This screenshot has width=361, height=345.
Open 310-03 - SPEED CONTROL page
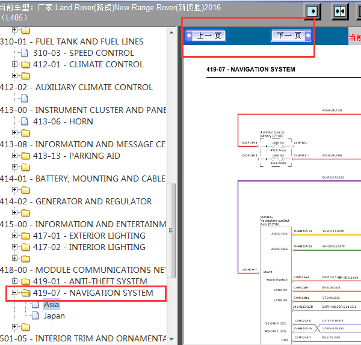coord(84,53)
